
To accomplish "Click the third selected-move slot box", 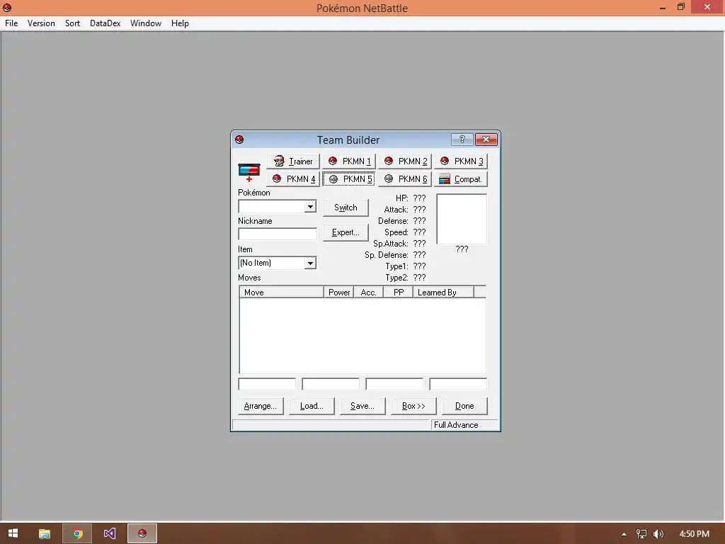I will pyautogui.click(x=394, y=384).
